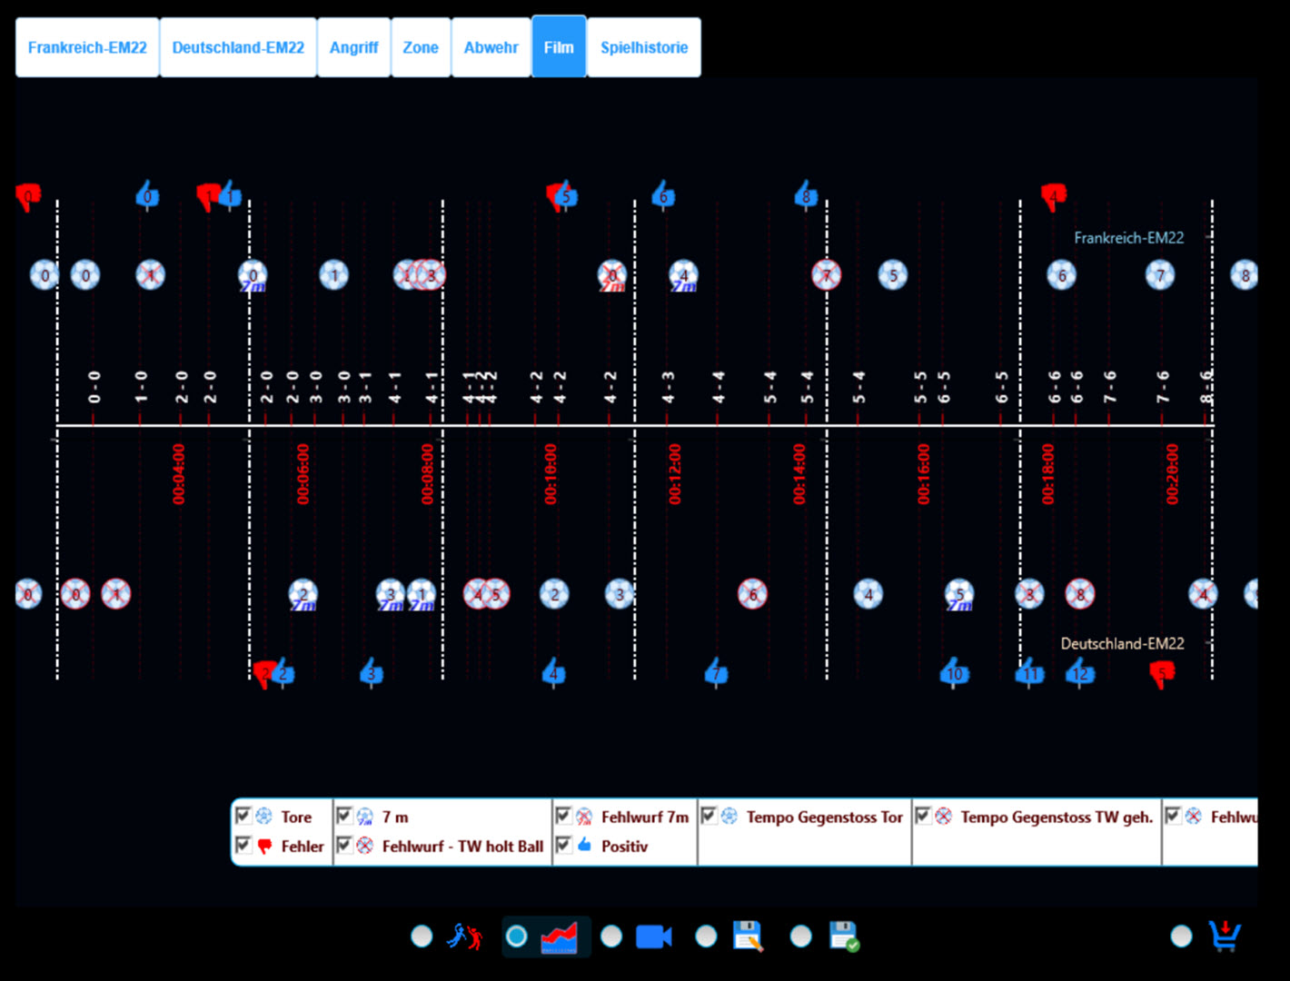Open the Angriff tab
Viewport: 1290px width, 981px height.
point(353,47)
